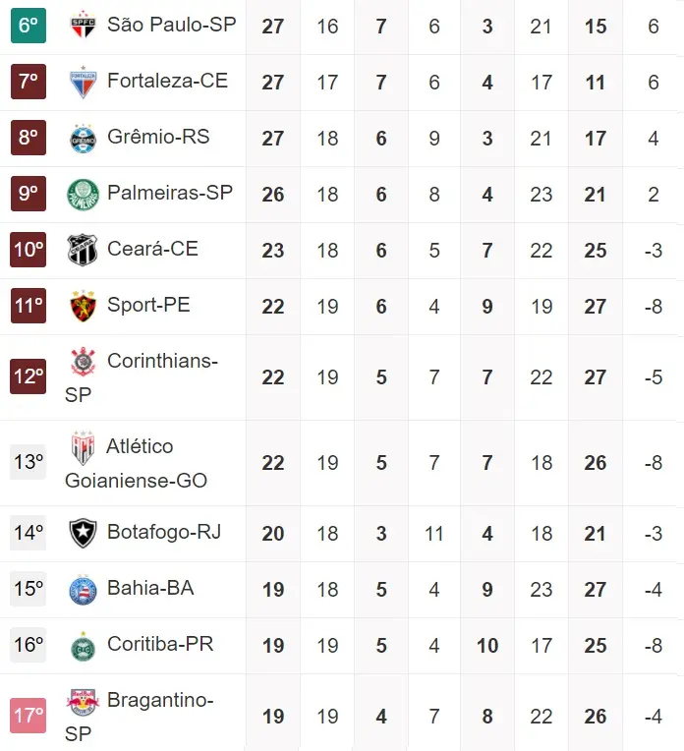Click the Atlético Goianiense crest
The width and height of the screenshot is (684, 751).
click(83, 447)
